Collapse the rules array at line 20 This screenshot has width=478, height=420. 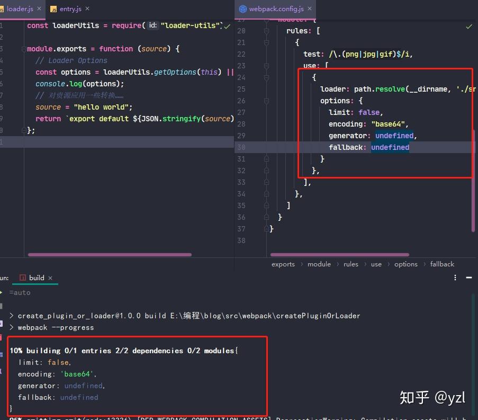[266, 31]
